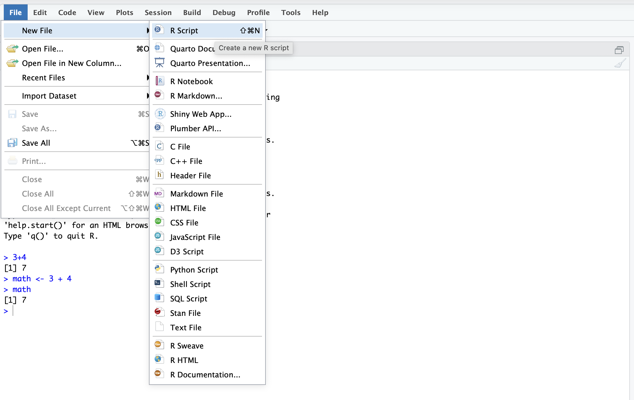Screen dimensions: 634x400
Task: Expand the New File submenu arrow
Action: pyautogui.click(x=148, y=30)
